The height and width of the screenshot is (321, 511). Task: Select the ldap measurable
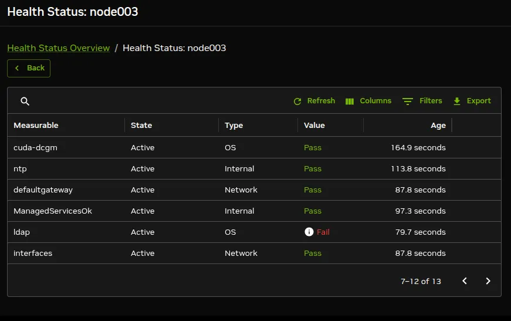click(22, 232)
